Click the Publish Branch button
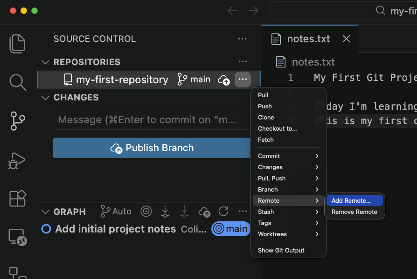 tap(151, 148)
